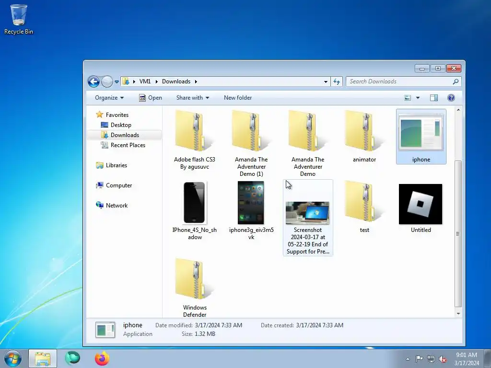The height and width of the screenshot is (368, 491).
Task: Open the view options dropdown arrow
Action: tap(418, 98)
